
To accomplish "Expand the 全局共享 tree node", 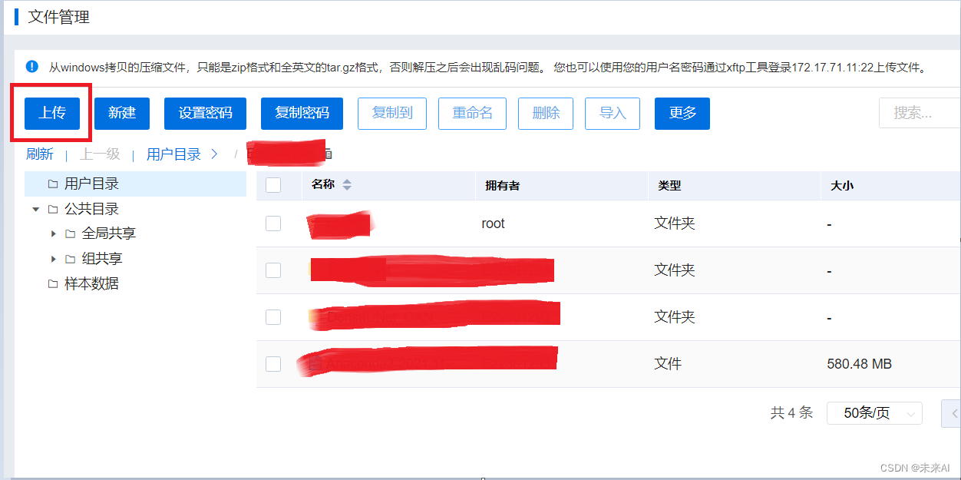I will click(52, 233).
